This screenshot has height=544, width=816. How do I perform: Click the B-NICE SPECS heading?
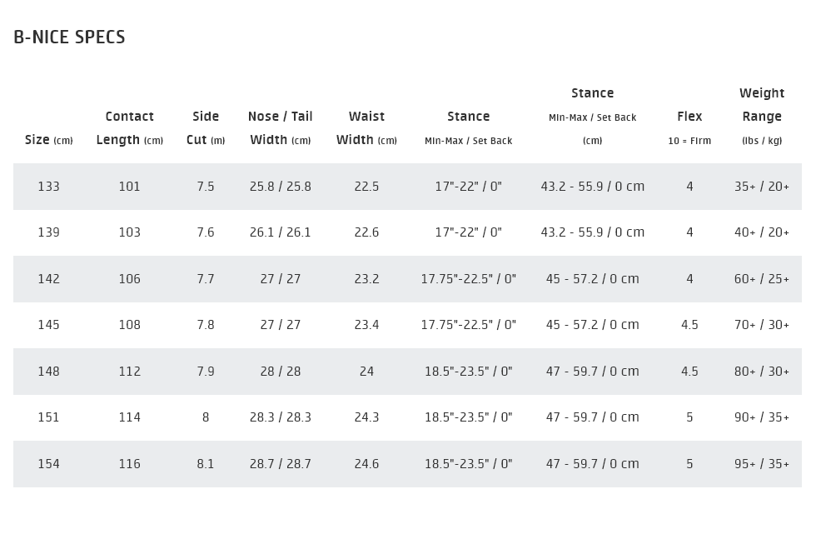point(69,37)
